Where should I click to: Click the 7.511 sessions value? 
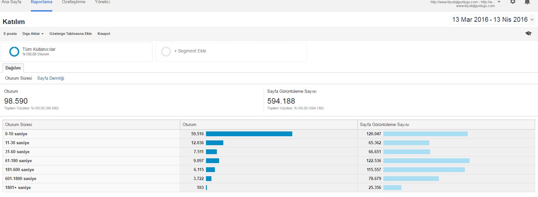point(199,152)
